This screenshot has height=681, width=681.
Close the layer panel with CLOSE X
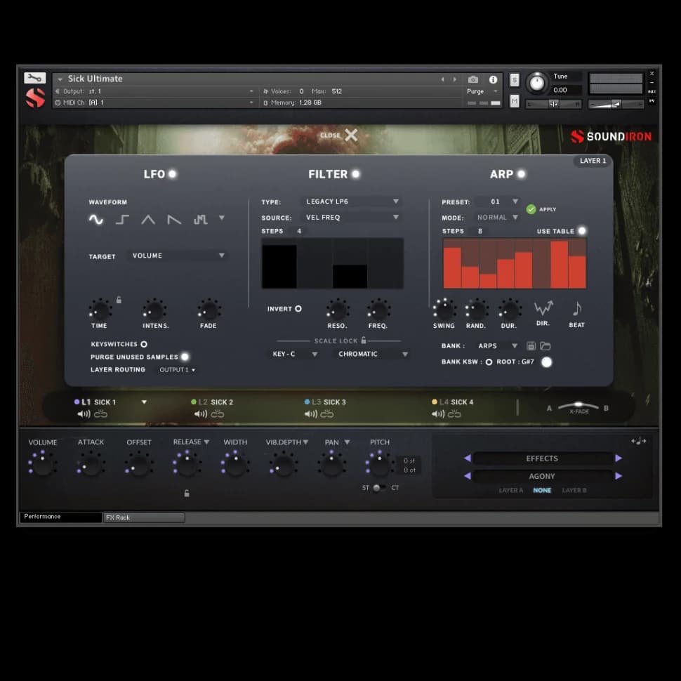[x=349, y=135]
